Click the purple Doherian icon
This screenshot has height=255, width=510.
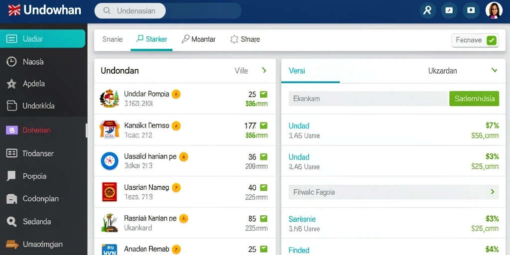[x=11, y=130]
